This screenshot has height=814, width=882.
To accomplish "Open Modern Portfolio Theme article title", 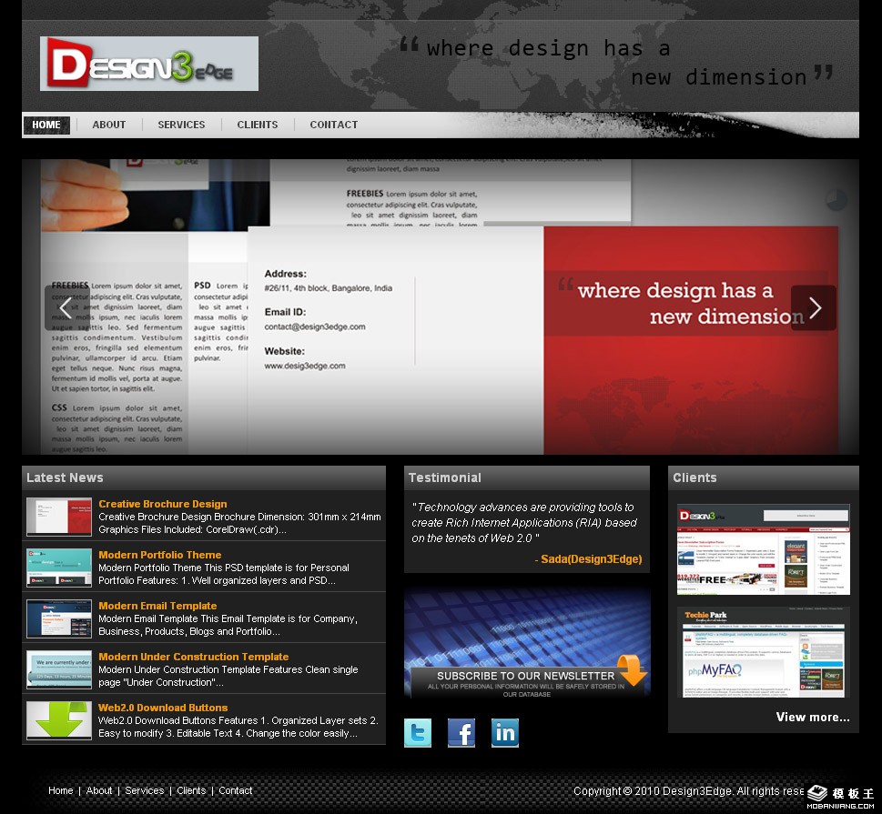I will (160, 555).
